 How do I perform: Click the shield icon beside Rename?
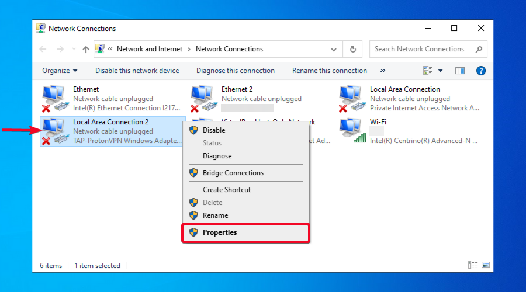[193, 215]
